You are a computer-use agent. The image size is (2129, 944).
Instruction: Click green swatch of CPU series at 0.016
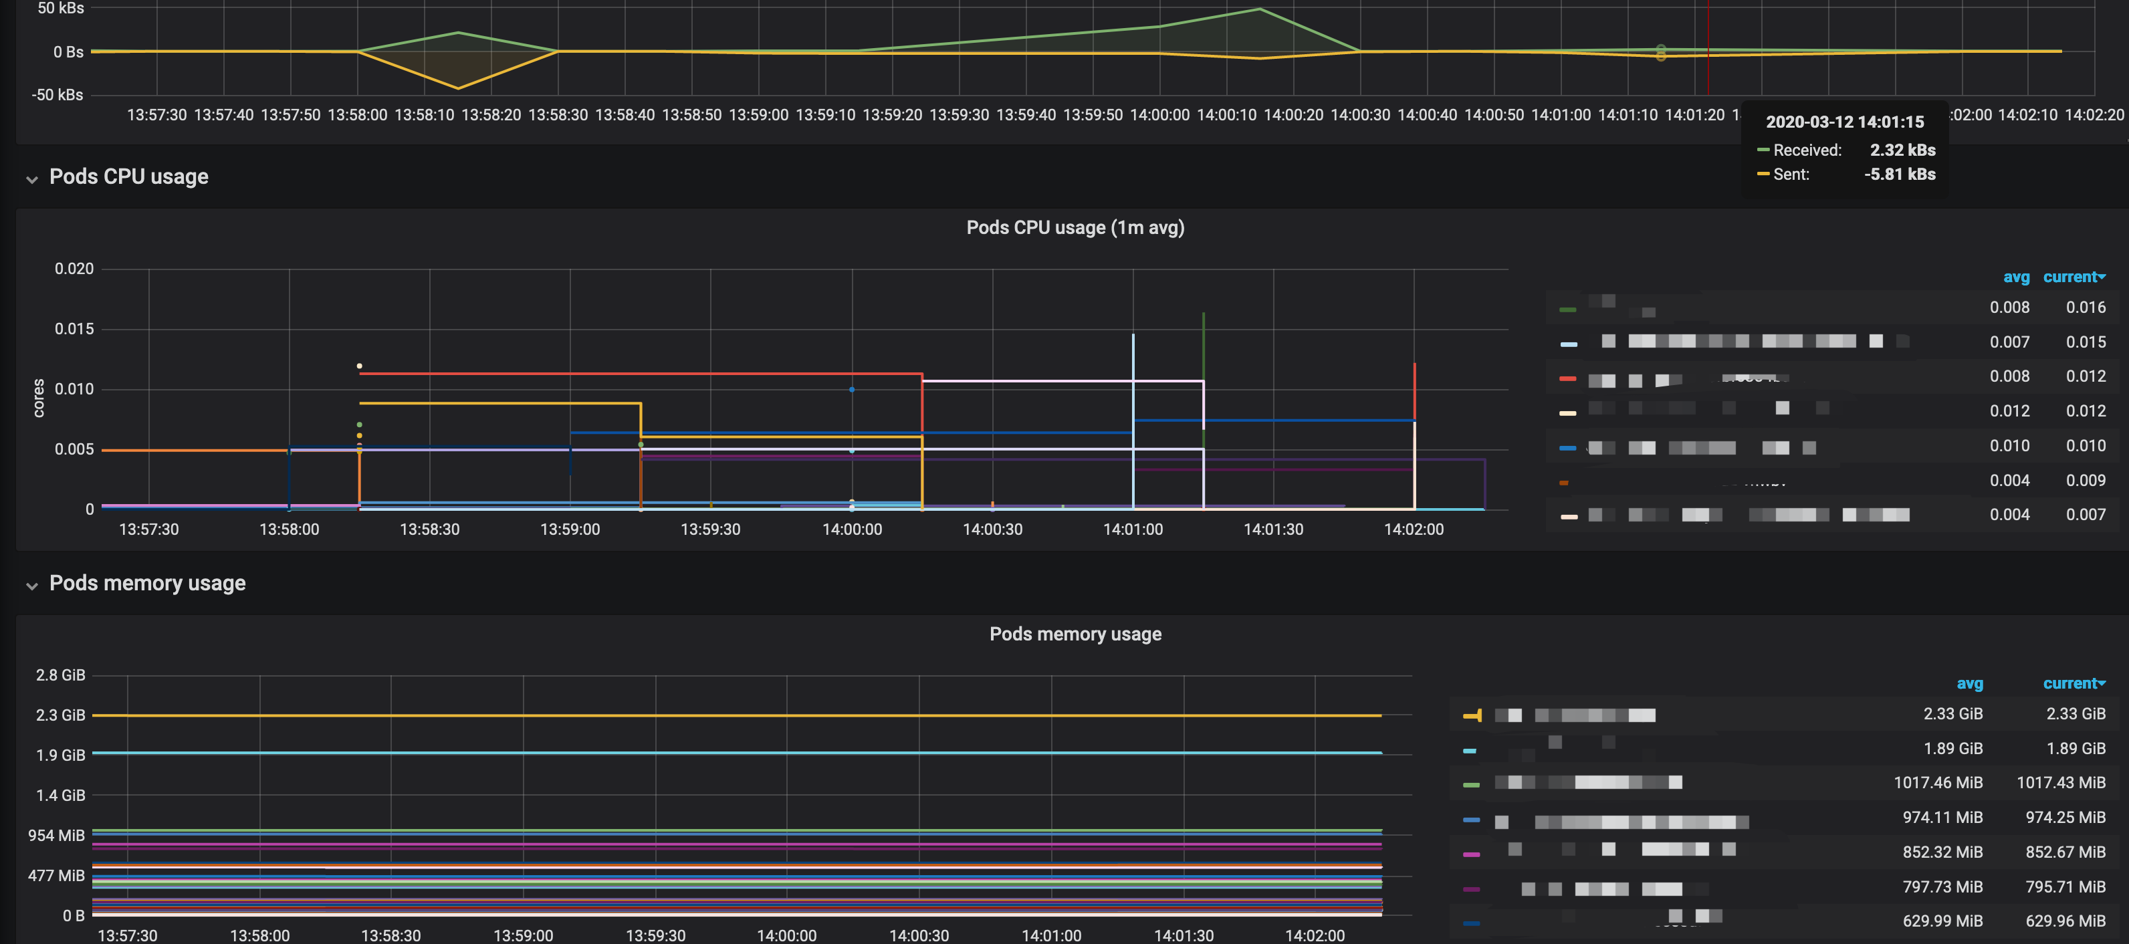tap(1567, 309)
